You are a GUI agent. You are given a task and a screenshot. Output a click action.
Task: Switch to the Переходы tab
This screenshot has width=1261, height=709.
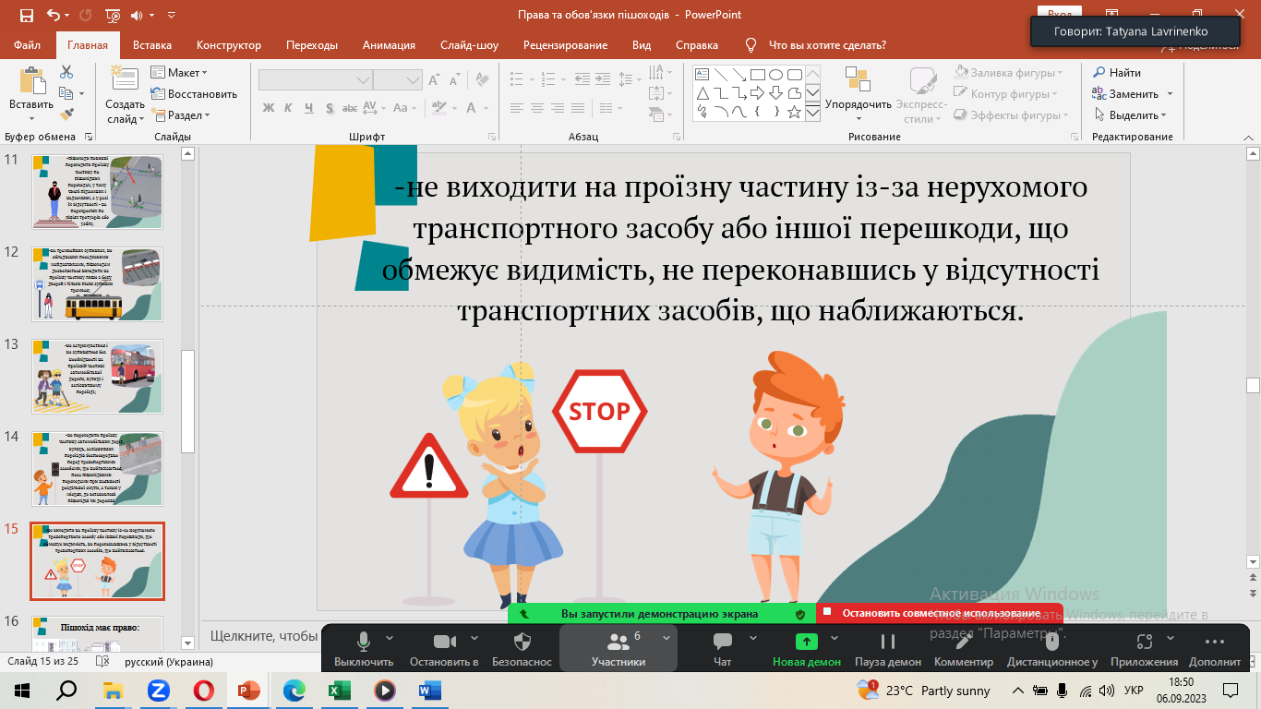[x=312, y=45]
